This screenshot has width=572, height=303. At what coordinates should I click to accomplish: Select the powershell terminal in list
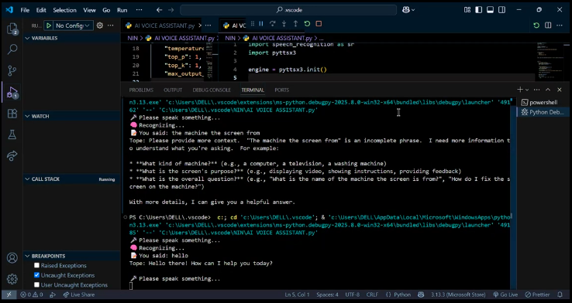coord(543,103)
